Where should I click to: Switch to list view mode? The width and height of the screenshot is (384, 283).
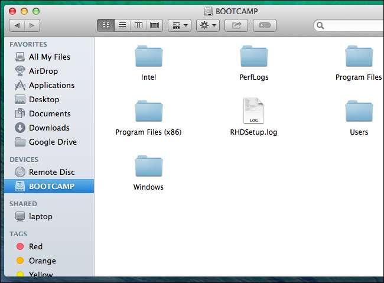click(x=123, y=25)
